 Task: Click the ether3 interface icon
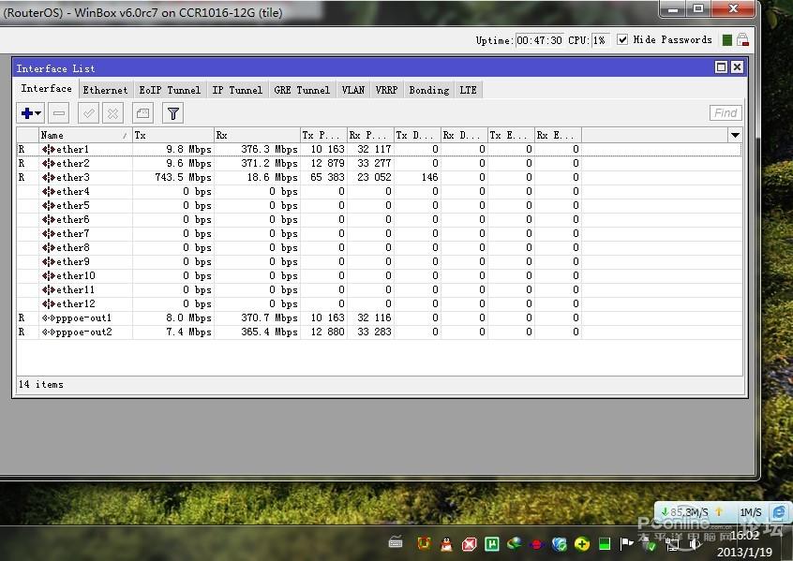click(x=49, y=177)
